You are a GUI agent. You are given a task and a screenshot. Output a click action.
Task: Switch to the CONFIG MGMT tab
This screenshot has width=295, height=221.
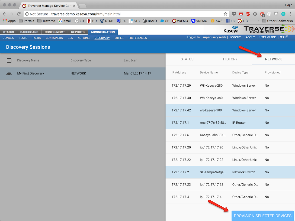pos(54,32)
